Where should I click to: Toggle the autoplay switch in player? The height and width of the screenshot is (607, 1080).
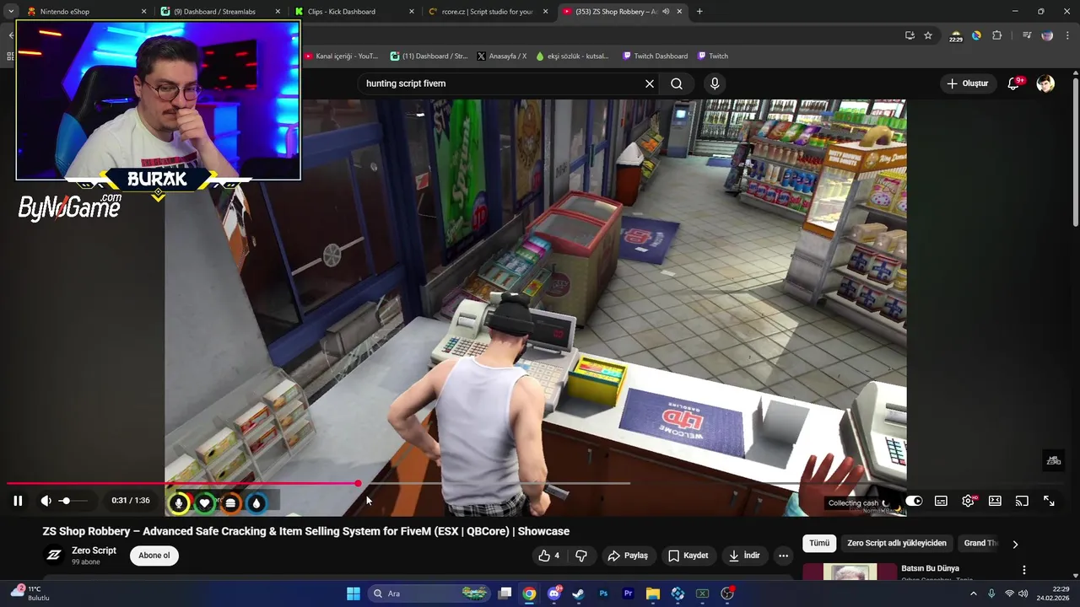[914, 501]
